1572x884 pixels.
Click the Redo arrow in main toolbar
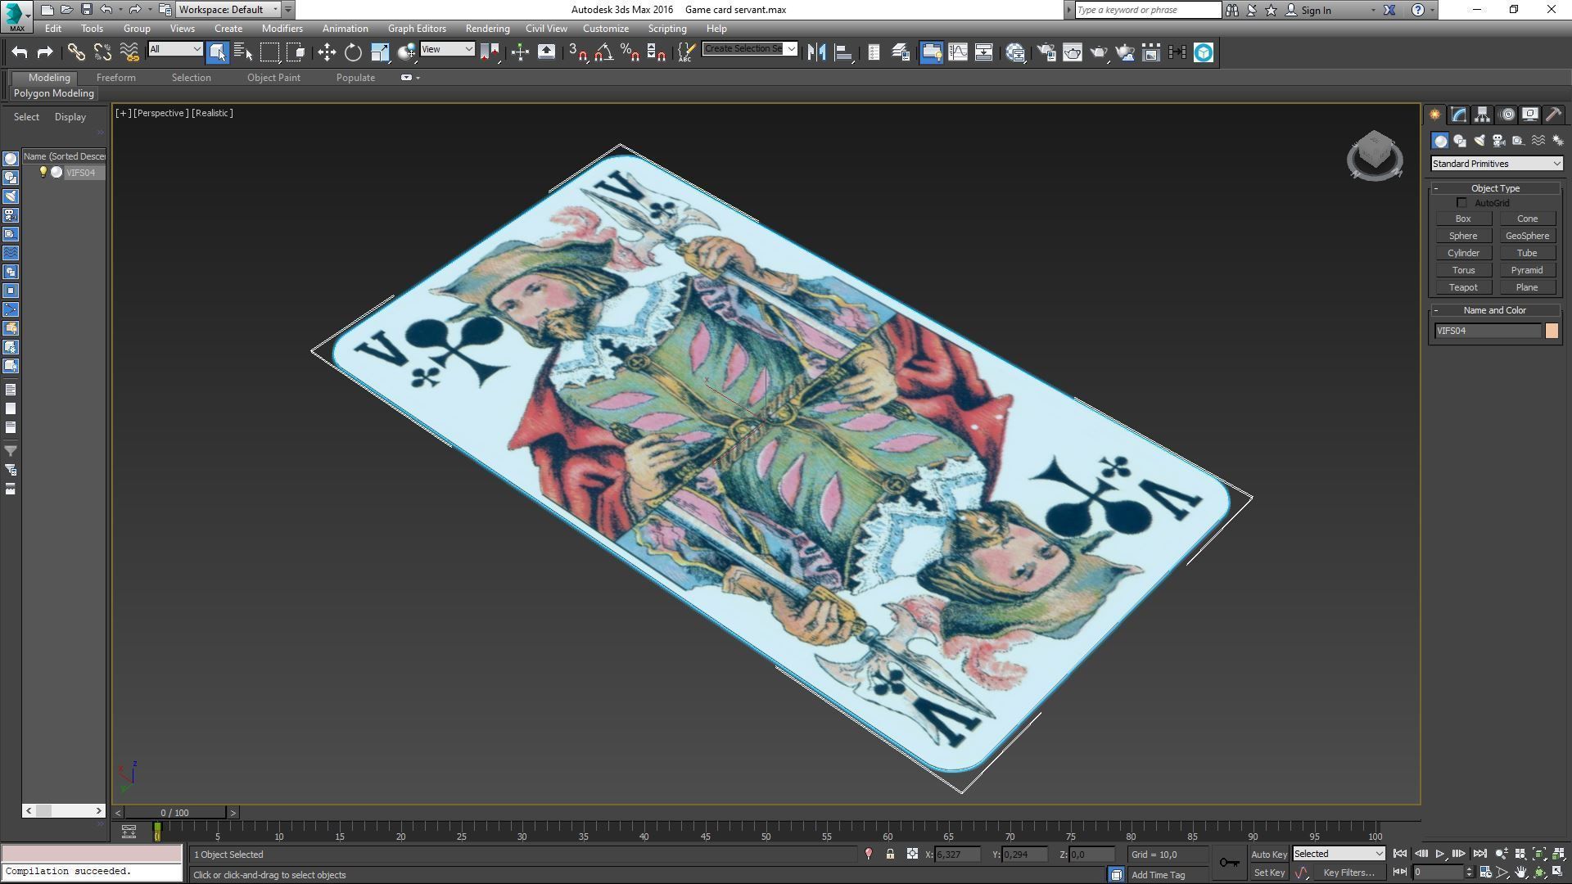pyautogui.click(x=45, y=52)
